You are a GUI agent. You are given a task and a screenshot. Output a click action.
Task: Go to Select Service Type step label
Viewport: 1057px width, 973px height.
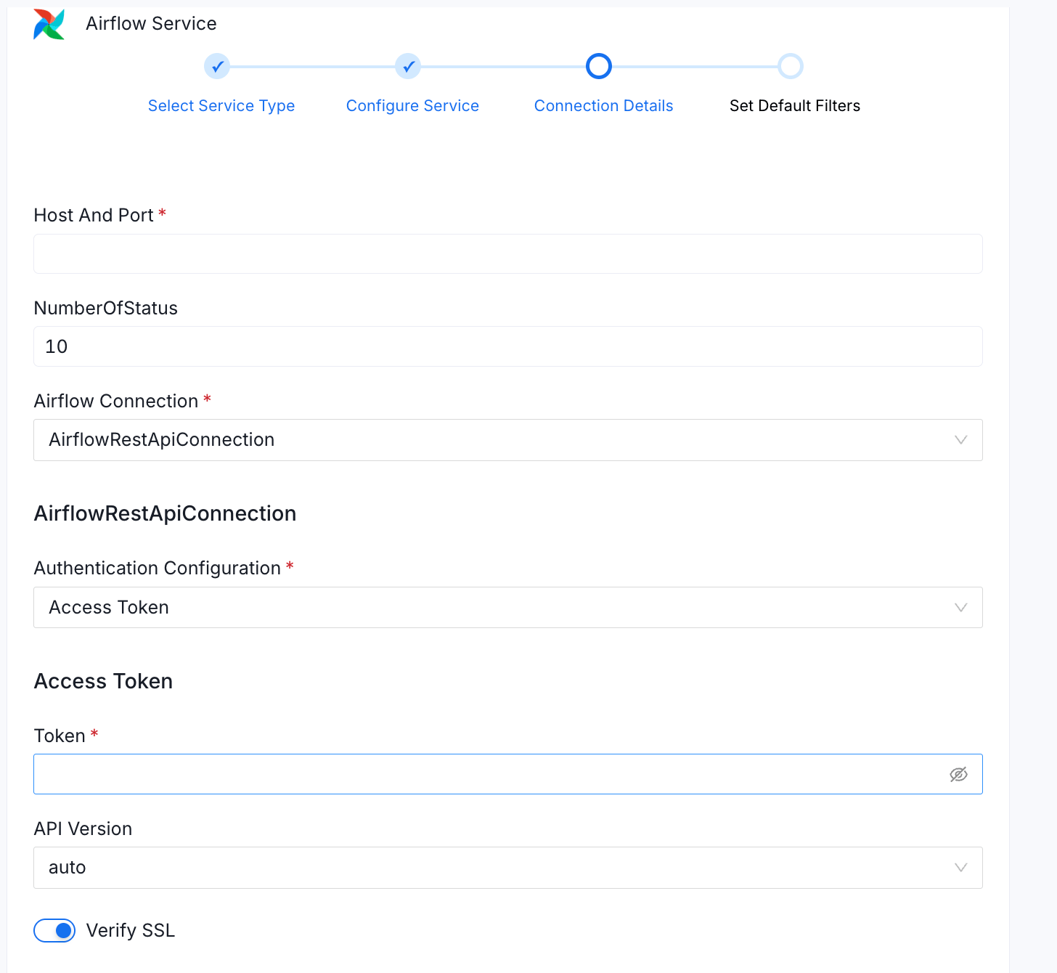tap(221, 106)
